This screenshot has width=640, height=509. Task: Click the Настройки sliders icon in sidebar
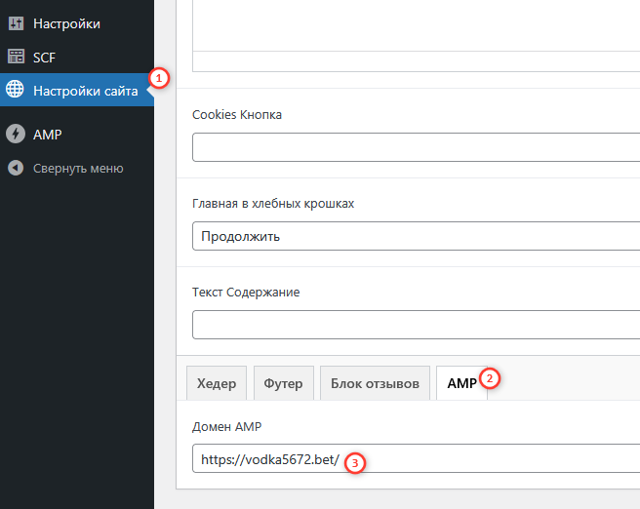pyautogui.click(x=15, y=23)
